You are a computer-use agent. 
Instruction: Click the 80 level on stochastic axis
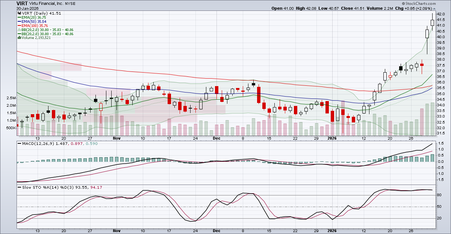pyautogui.click(x=439, y=195)
